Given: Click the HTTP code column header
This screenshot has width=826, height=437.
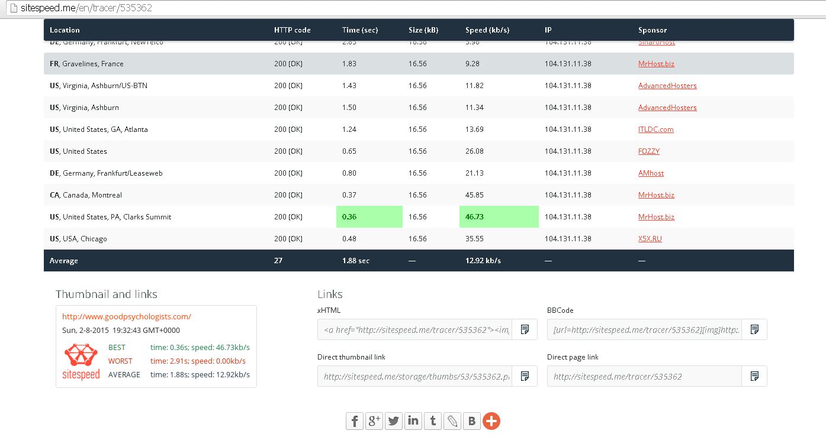Looking at the screenshot, I should [293, 30].
